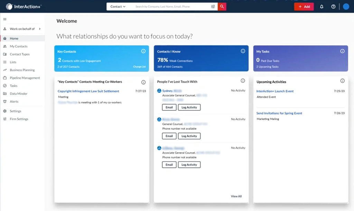Open Lists in the sidebar
This screenshot has height=211, width=354.
(x=13, y=62)
